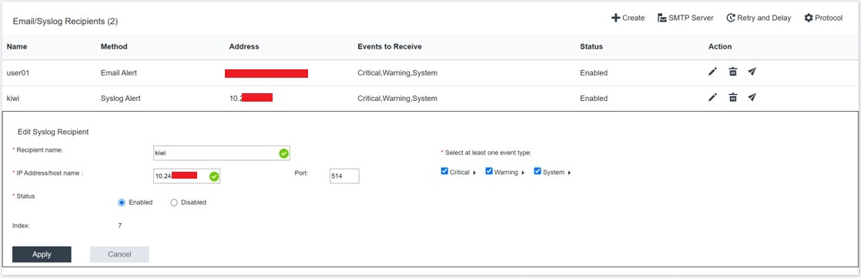
Task: Click the edit pencil icon for user01
Action: pos(712,72)
